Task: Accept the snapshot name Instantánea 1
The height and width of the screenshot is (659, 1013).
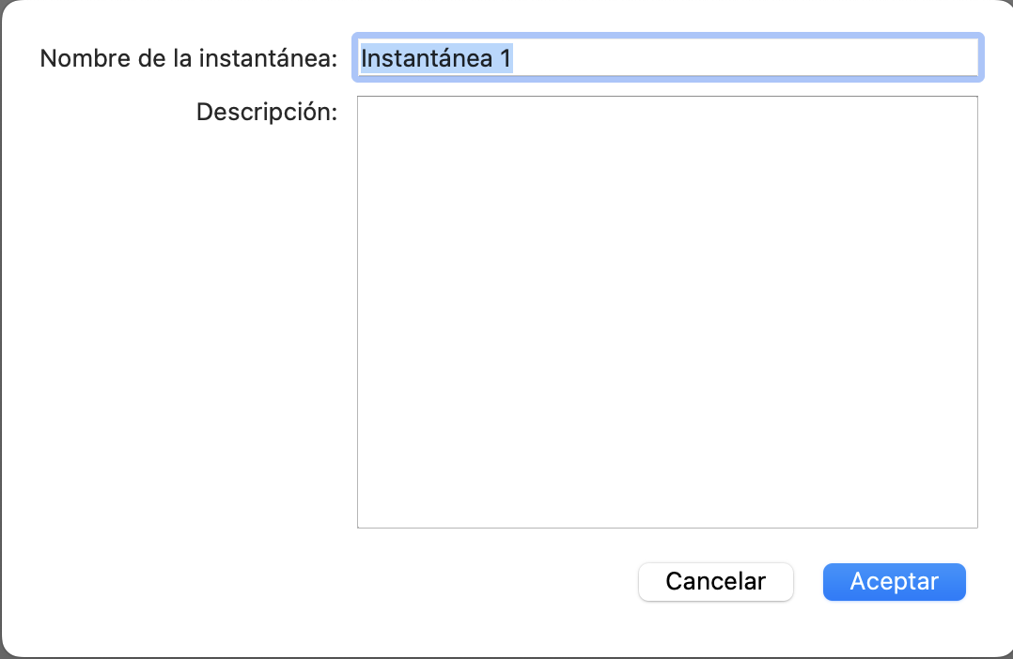Action: coord(894,581)
